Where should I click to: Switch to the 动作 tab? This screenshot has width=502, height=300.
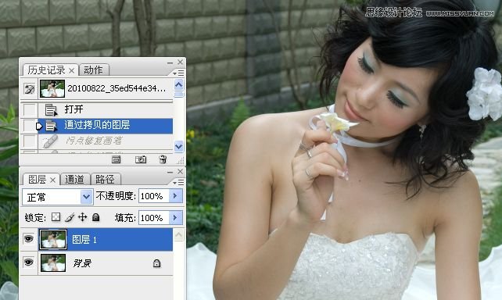point(93,70)
